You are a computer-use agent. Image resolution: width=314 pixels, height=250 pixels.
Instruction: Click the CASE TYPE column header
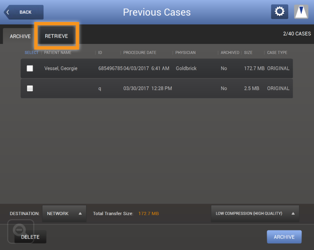click(277, 52)
